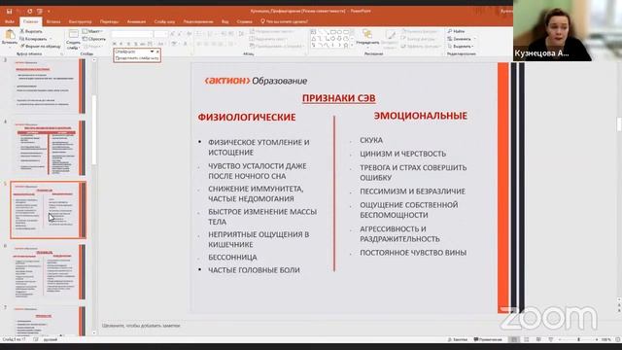Click the Redo/Repeat icon in title bar

click(x=30, y=11)
